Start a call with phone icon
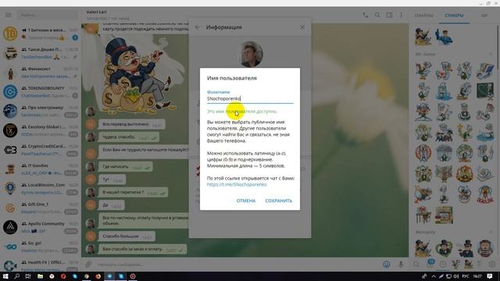This screenshot has height=281, width=500. click(366, 15)
